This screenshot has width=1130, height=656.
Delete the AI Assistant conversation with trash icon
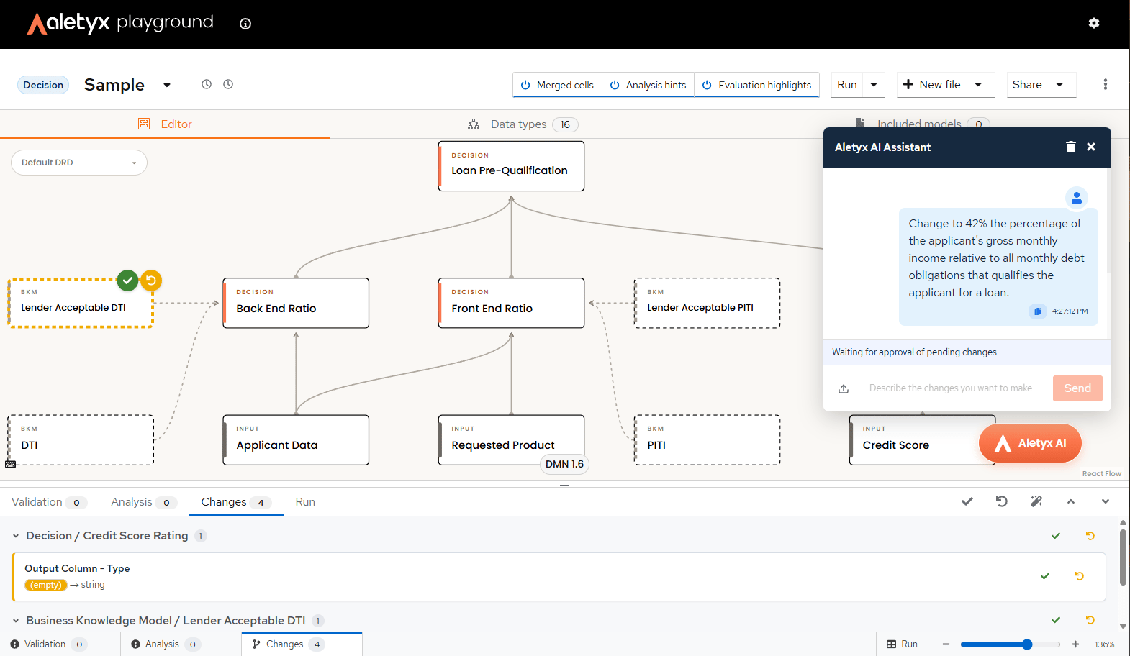tap(1071, 147)
